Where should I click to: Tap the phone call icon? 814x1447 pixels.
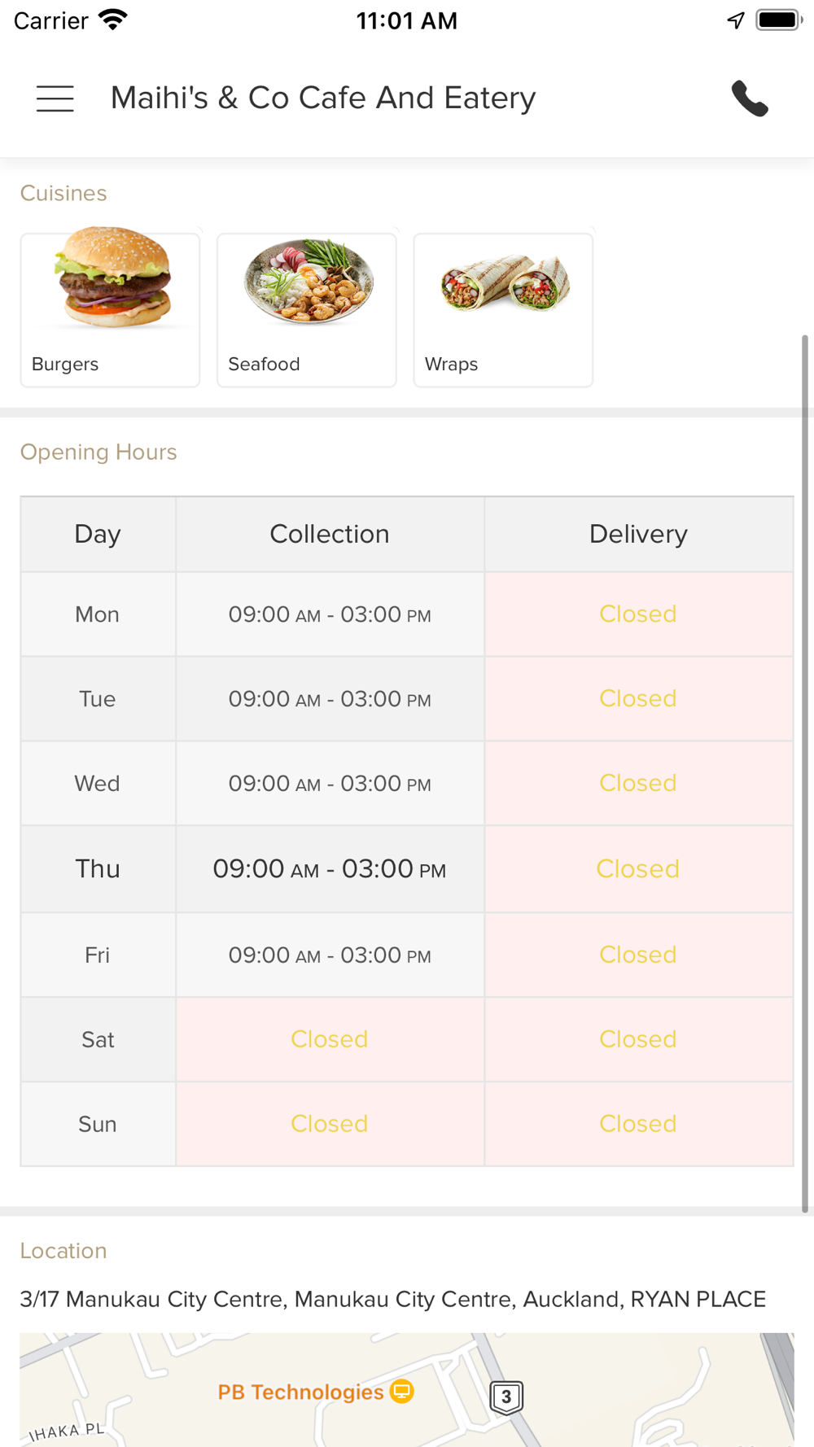point(750,98)
